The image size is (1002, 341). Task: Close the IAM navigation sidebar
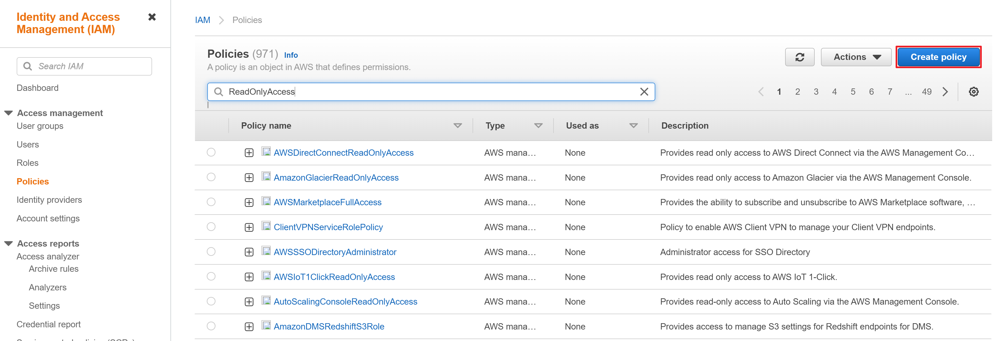[152, 17]
